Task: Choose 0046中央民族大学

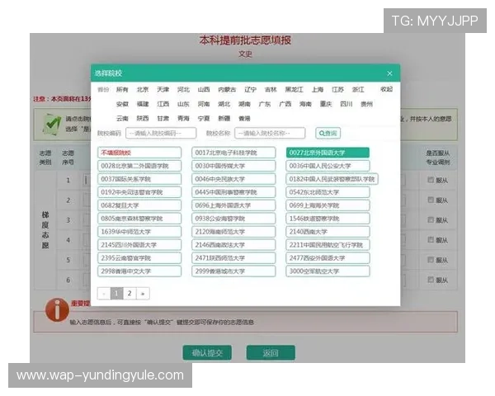Action: point(233,179)
